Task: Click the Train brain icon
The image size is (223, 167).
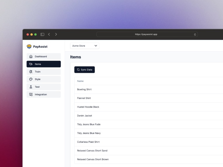Action: point(31,72)
